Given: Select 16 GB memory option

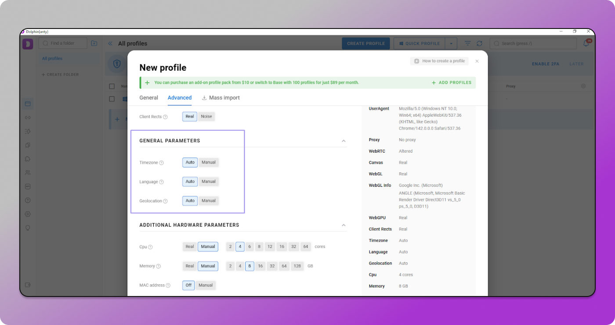Looking at the screenshot, I should [x=260, y=266].
